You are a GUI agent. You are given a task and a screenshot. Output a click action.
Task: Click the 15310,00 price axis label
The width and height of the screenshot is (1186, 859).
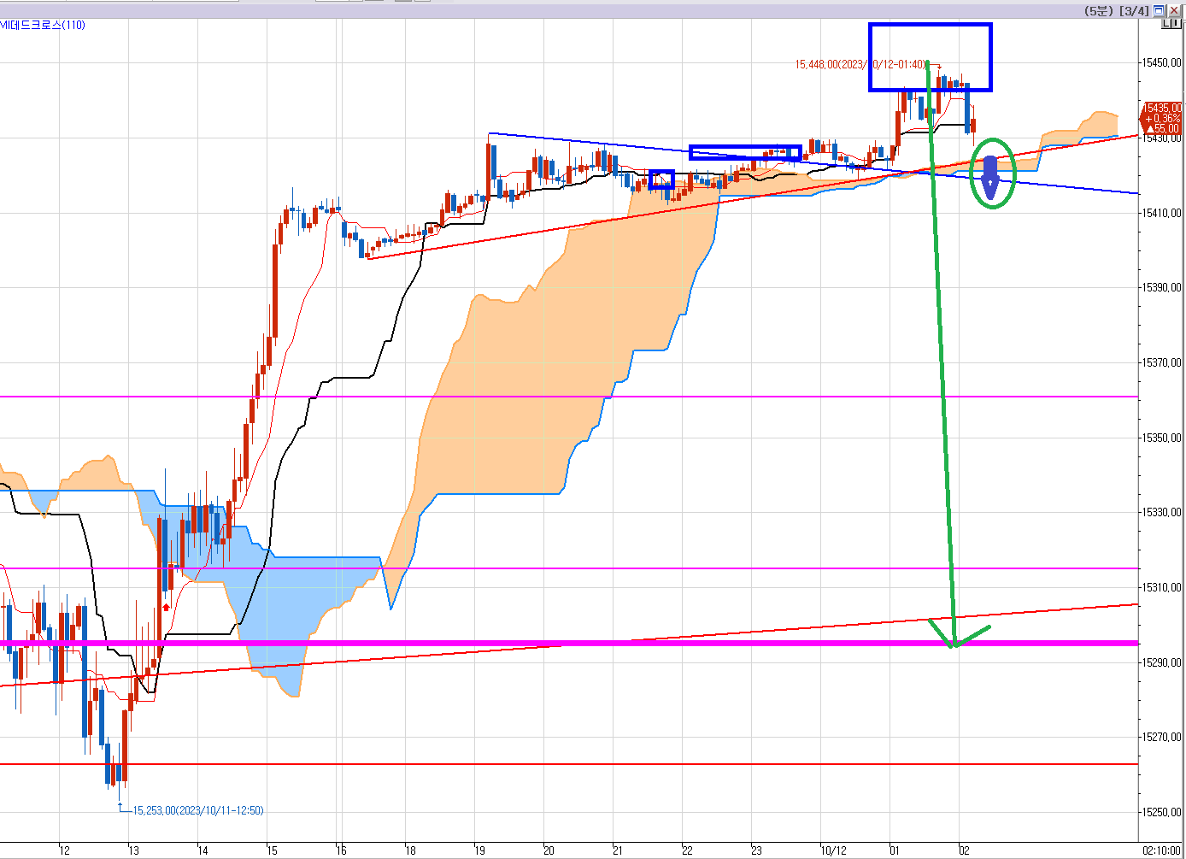[x=1162, y=587]
